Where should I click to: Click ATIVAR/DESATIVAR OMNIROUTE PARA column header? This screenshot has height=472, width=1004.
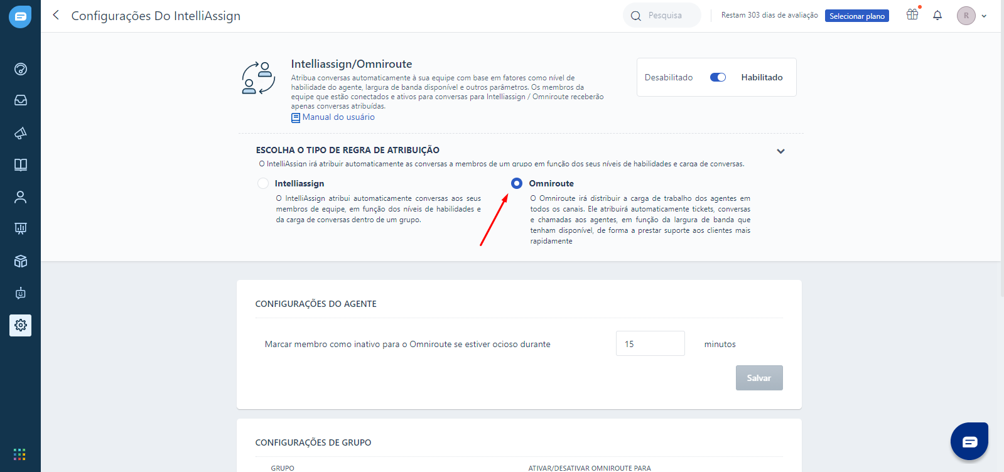590,468
